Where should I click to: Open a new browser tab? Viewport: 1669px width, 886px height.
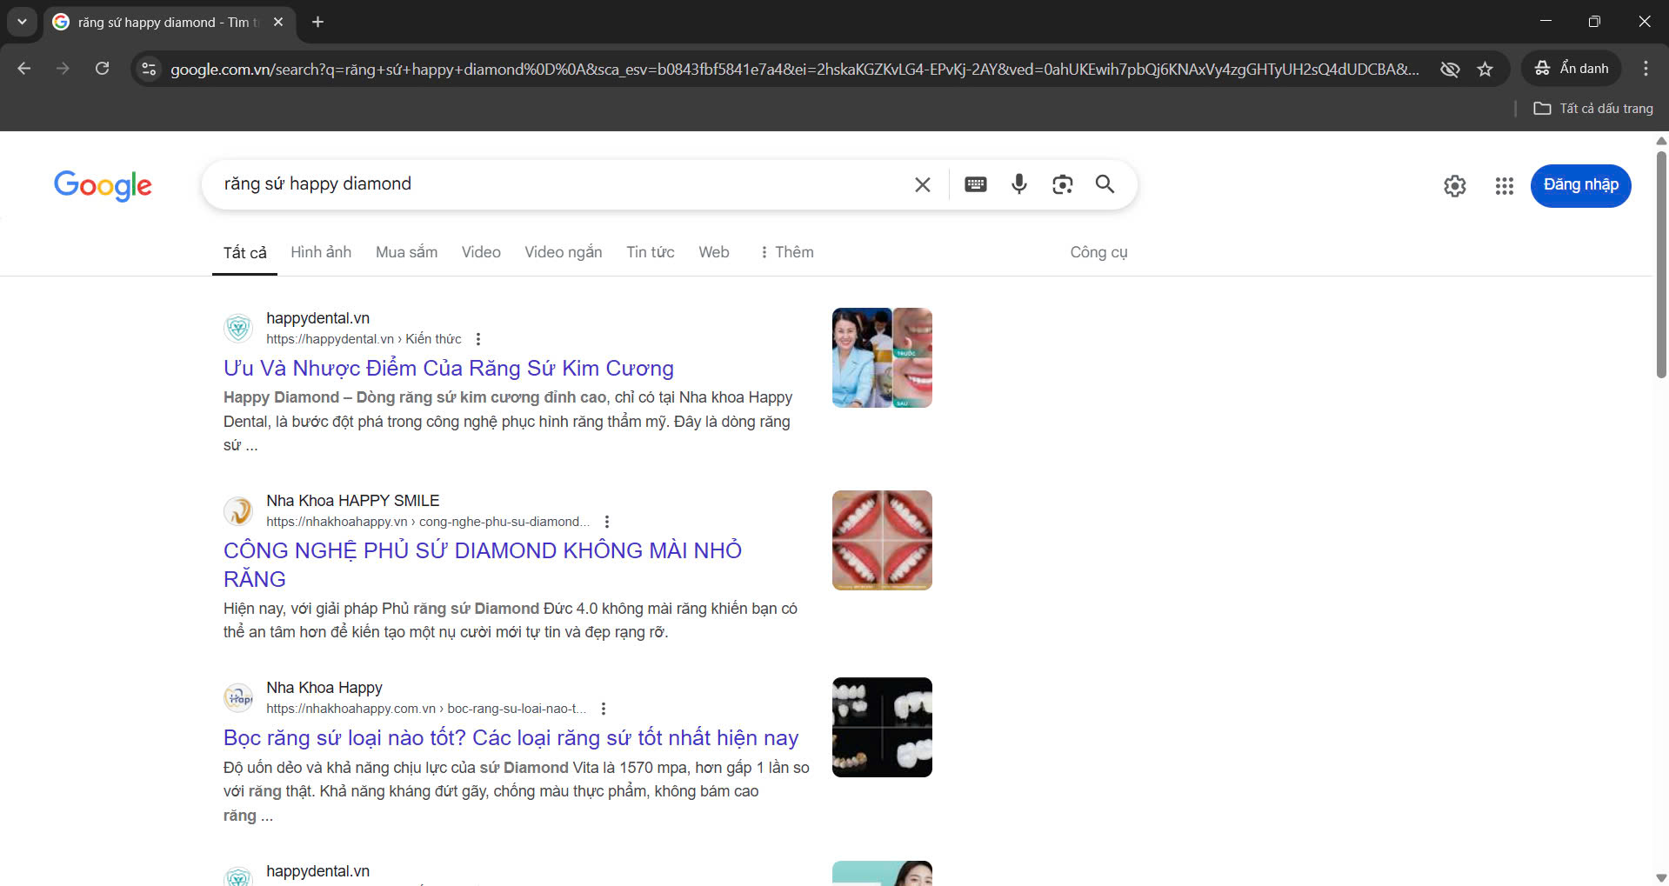point(318,22)
